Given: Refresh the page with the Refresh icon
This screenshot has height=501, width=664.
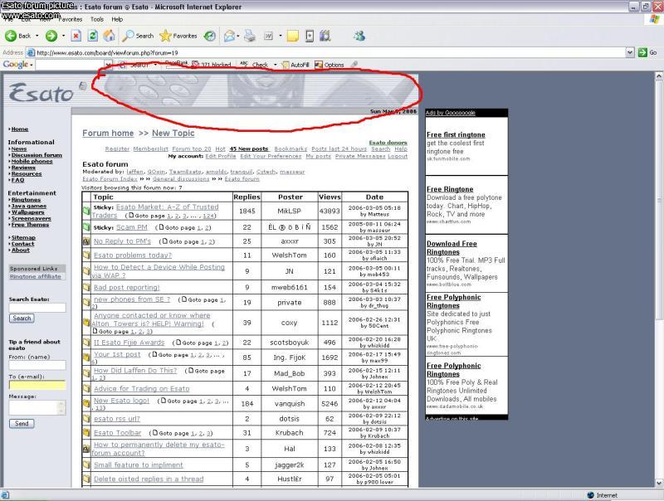Looking at the screenshot, I should click(92, 36).
